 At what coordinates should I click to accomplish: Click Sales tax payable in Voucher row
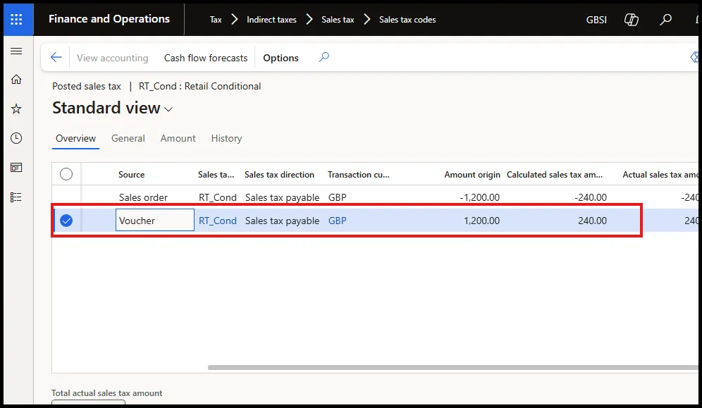pos(282,221)
